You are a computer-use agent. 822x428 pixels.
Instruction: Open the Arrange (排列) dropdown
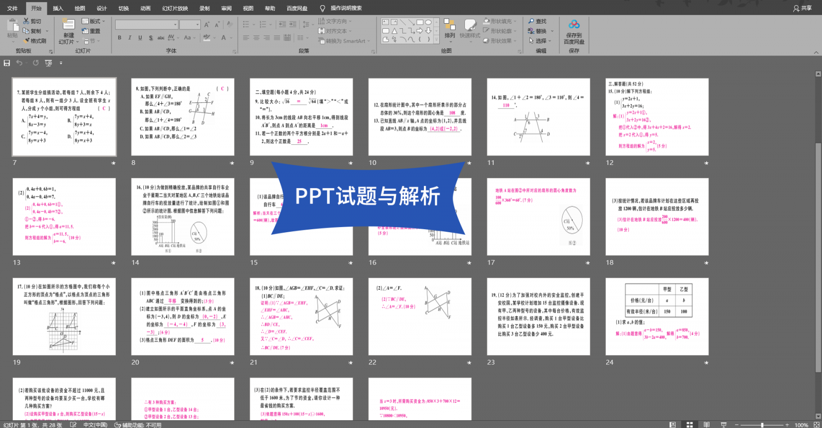pos(450,35)
